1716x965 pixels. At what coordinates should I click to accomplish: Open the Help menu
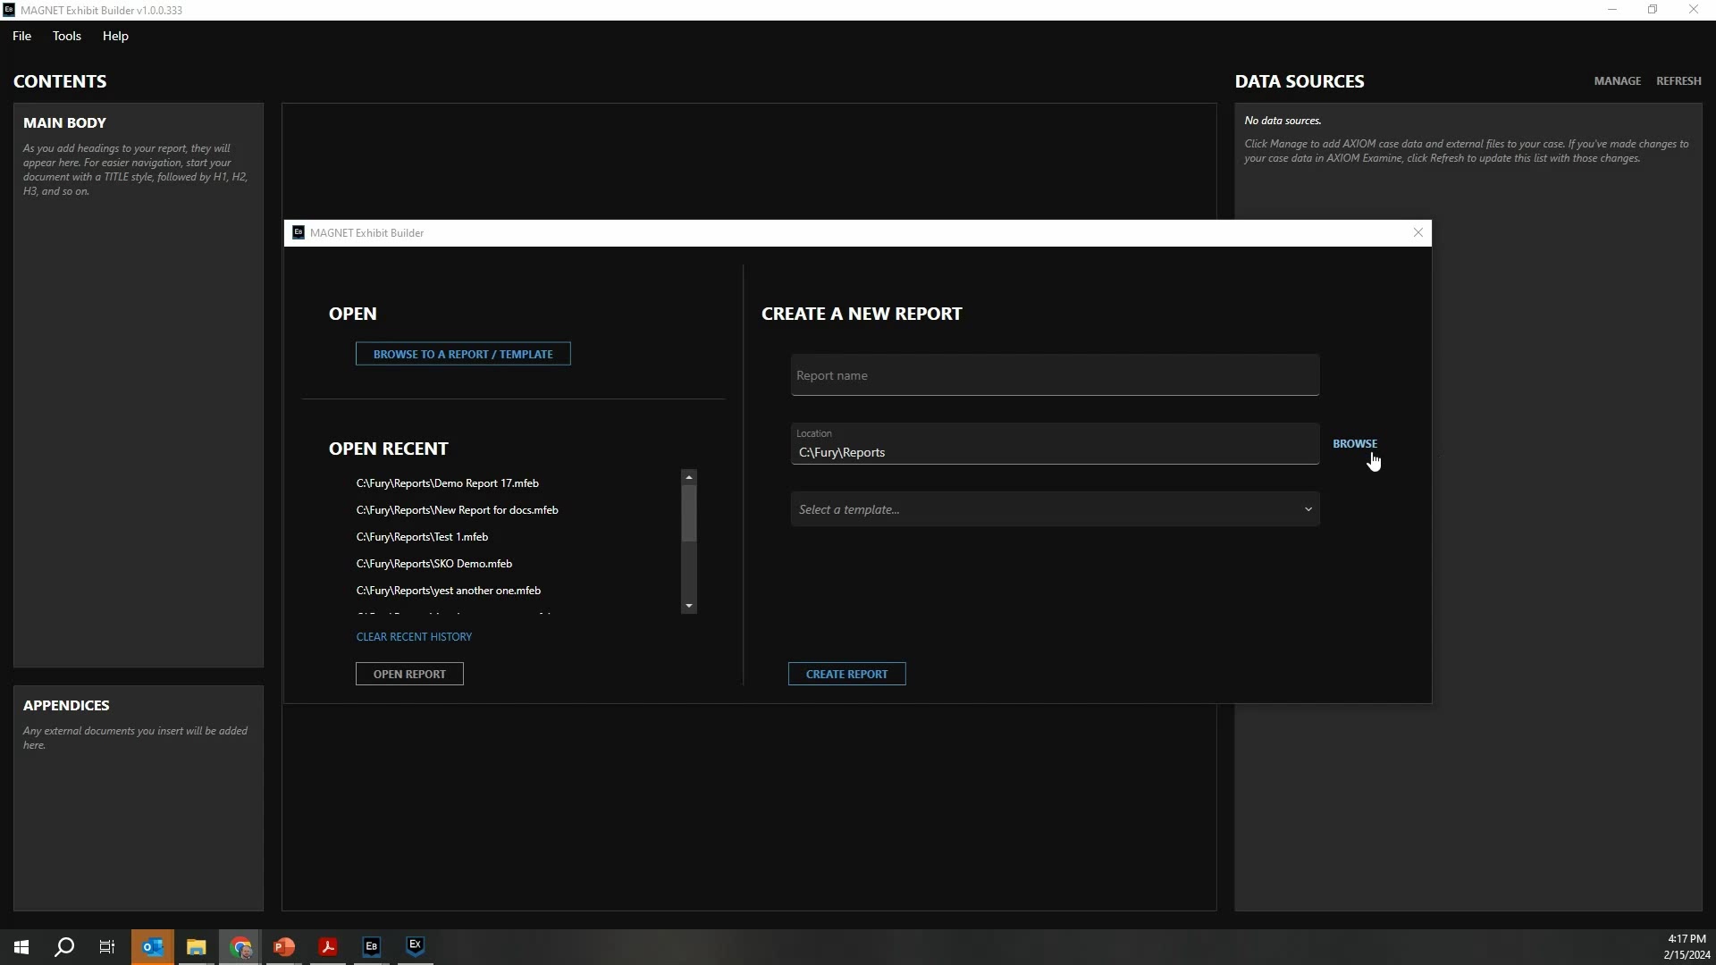coord(115,36)
